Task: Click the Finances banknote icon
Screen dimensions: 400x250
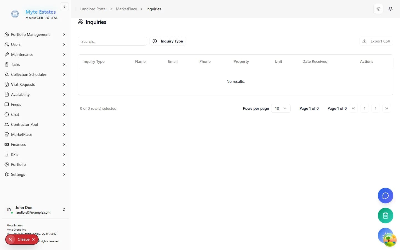Action: 7,144
